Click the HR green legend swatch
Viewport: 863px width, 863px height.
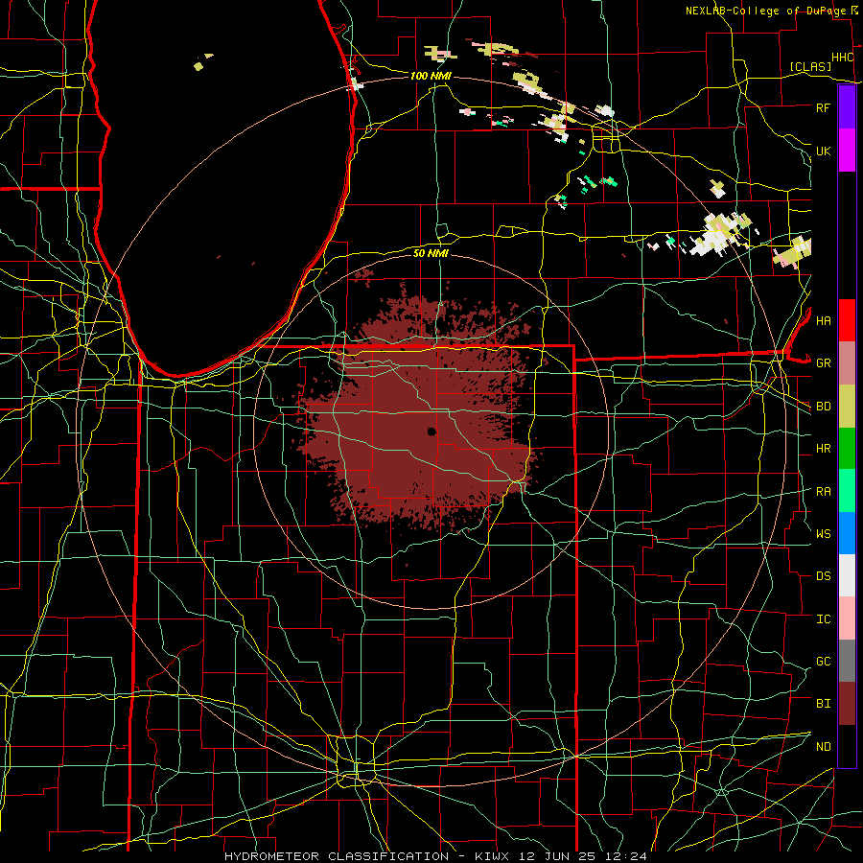pyautogui.click(x=847, y=449)
